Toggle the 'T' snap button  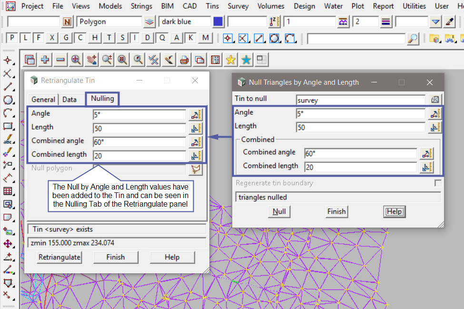[109, 38]
